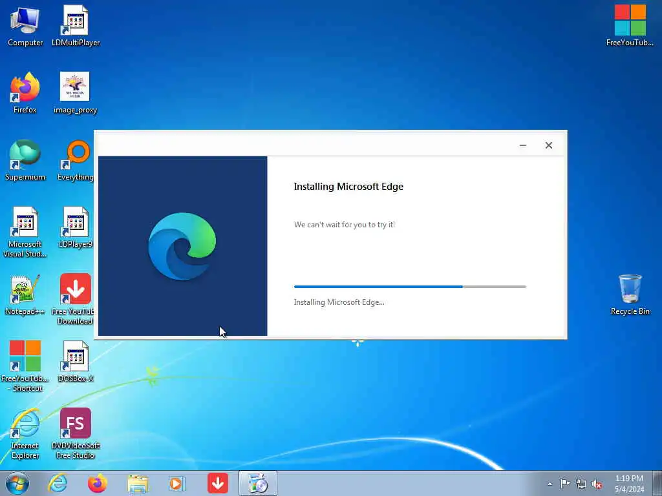The image size is (662, 496).
Task: Select the Microsoft Visual Studio desktop shortcut
Action: tap(25, 232)
